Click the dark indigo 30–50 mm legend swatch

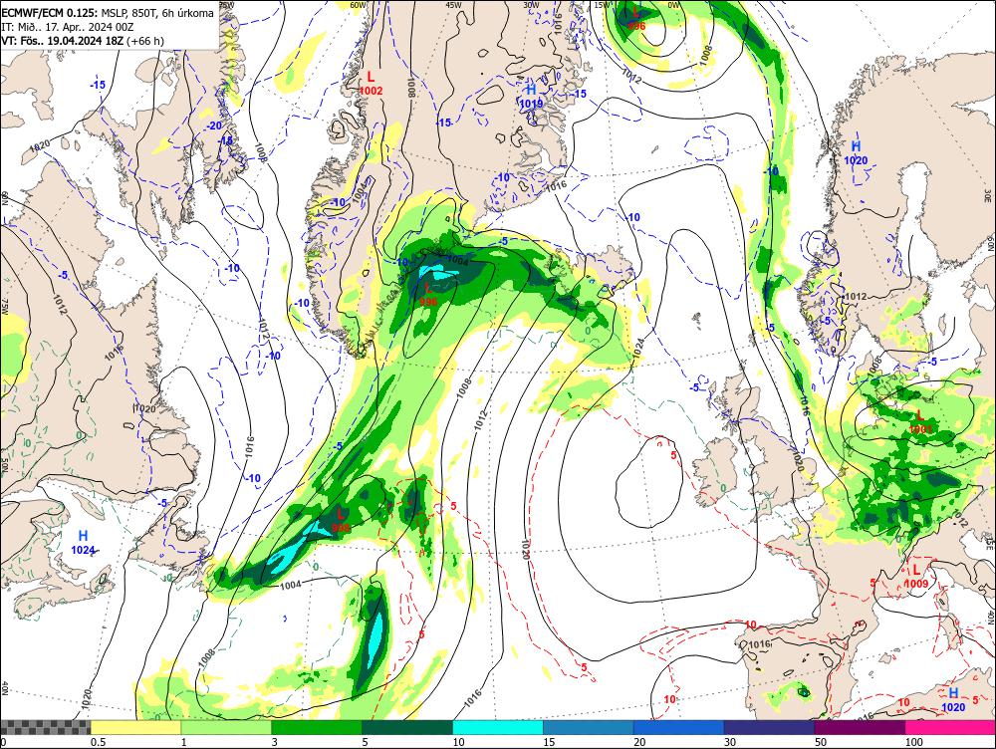[769, 727]
